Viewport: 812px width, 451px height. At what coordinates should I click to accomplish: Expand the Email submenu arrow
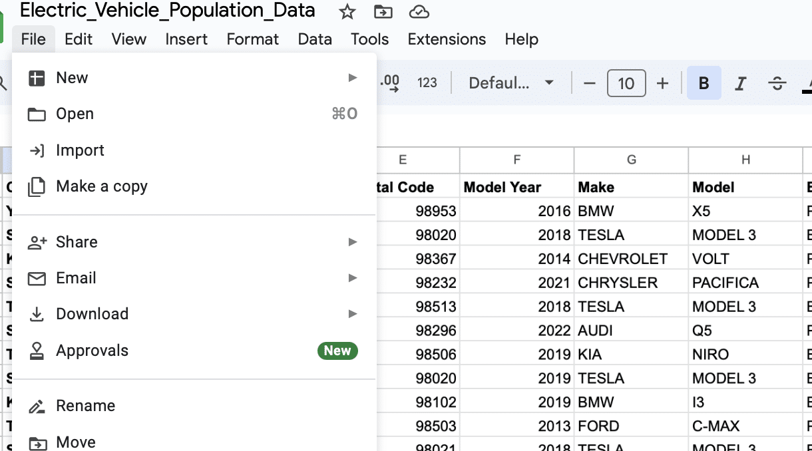click(353, 278)
